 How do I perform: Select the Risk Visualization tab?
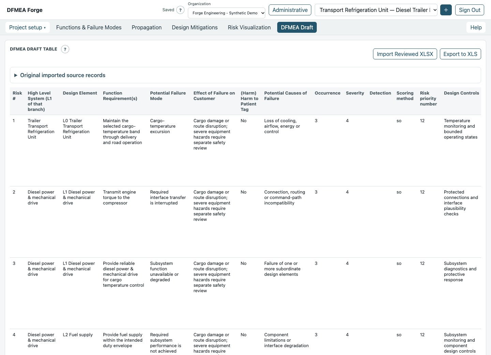click(249, 27)
